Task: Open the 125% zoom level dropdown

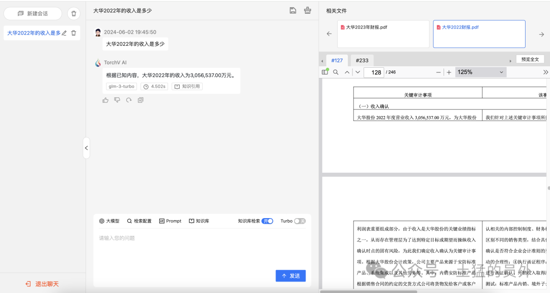Action: (x=481, y=72)
